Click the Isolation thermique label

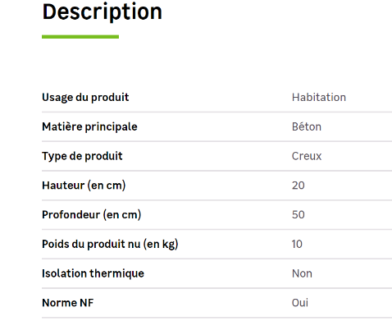coord(93,273)
